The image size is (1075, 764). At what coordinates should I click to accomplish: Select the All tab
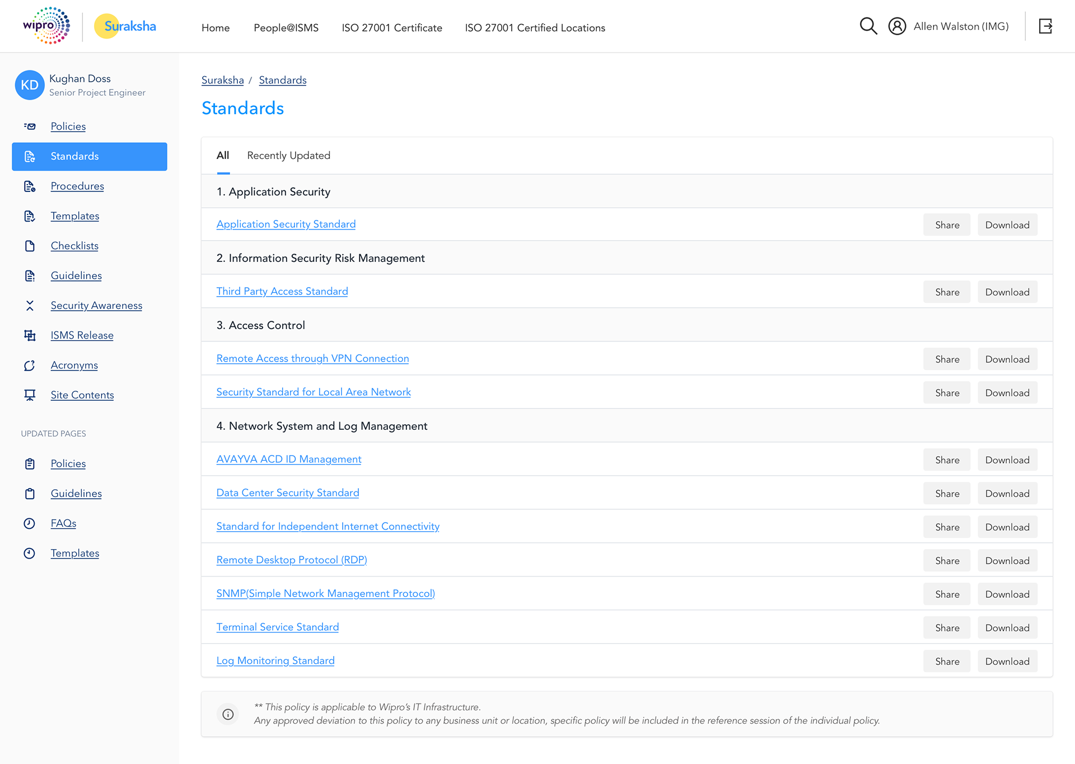223,156
